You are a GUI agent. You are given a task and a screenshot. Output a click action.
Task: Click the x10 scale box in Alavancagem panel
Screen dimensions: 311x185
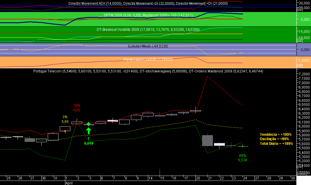coord(299,66)
